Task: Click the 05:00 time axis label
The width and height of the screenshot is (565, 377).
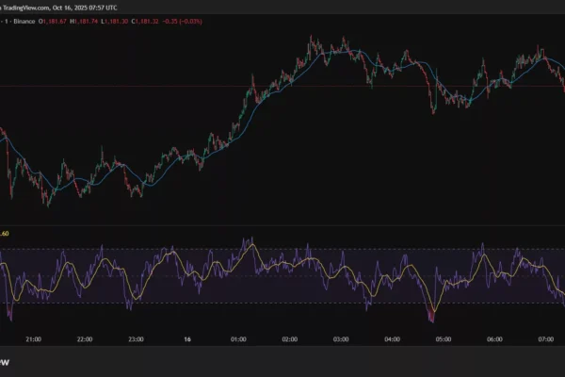Action: click(444, 337)
